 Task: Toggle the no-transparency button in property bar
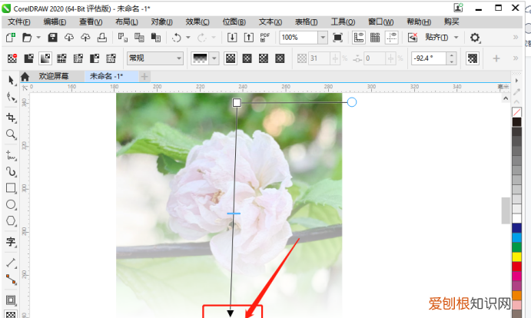point(12,58)
